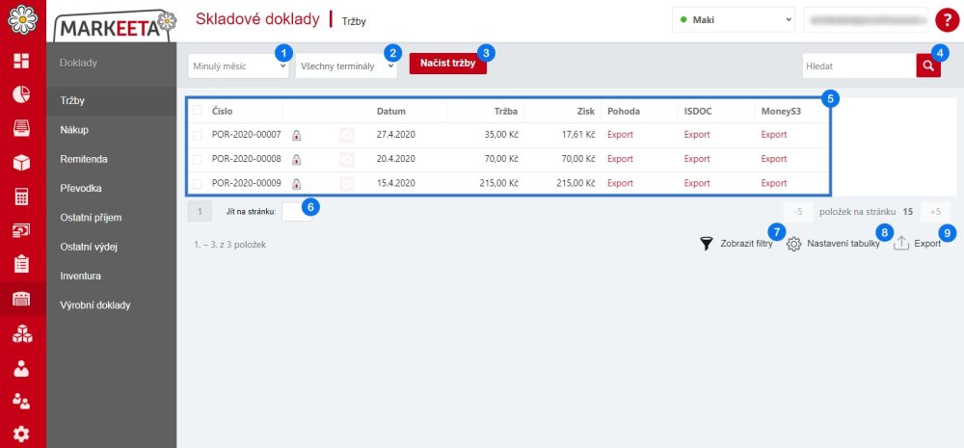Open the Všechny terminály dropdown
Screen dimensions: 964x448
(x=346, y=66)
